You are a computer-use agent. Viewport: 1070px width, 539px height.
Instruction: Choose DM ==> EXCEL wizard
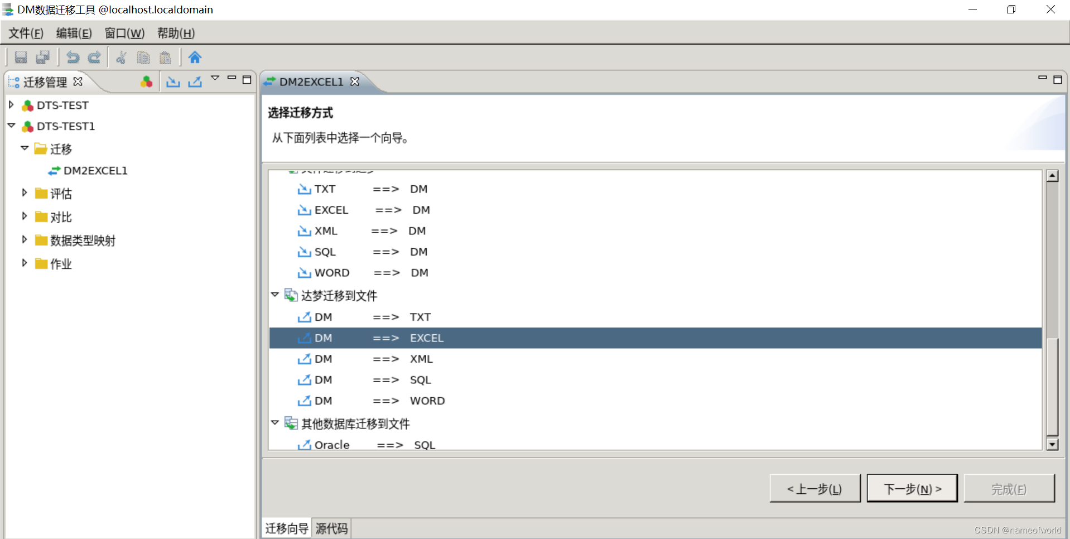click(x=655, y=338)
